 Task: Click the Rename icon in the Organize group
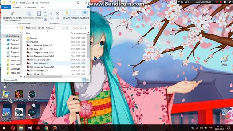(58, 18)
